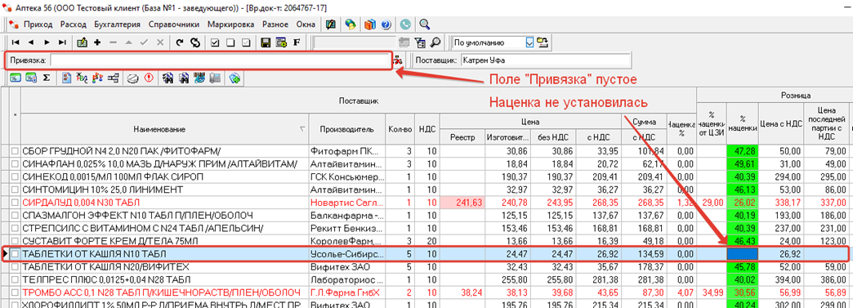Click the Кол-во column header
This screenshot has width=853, height=308.
pyautogui.click(x=400, y=130)
